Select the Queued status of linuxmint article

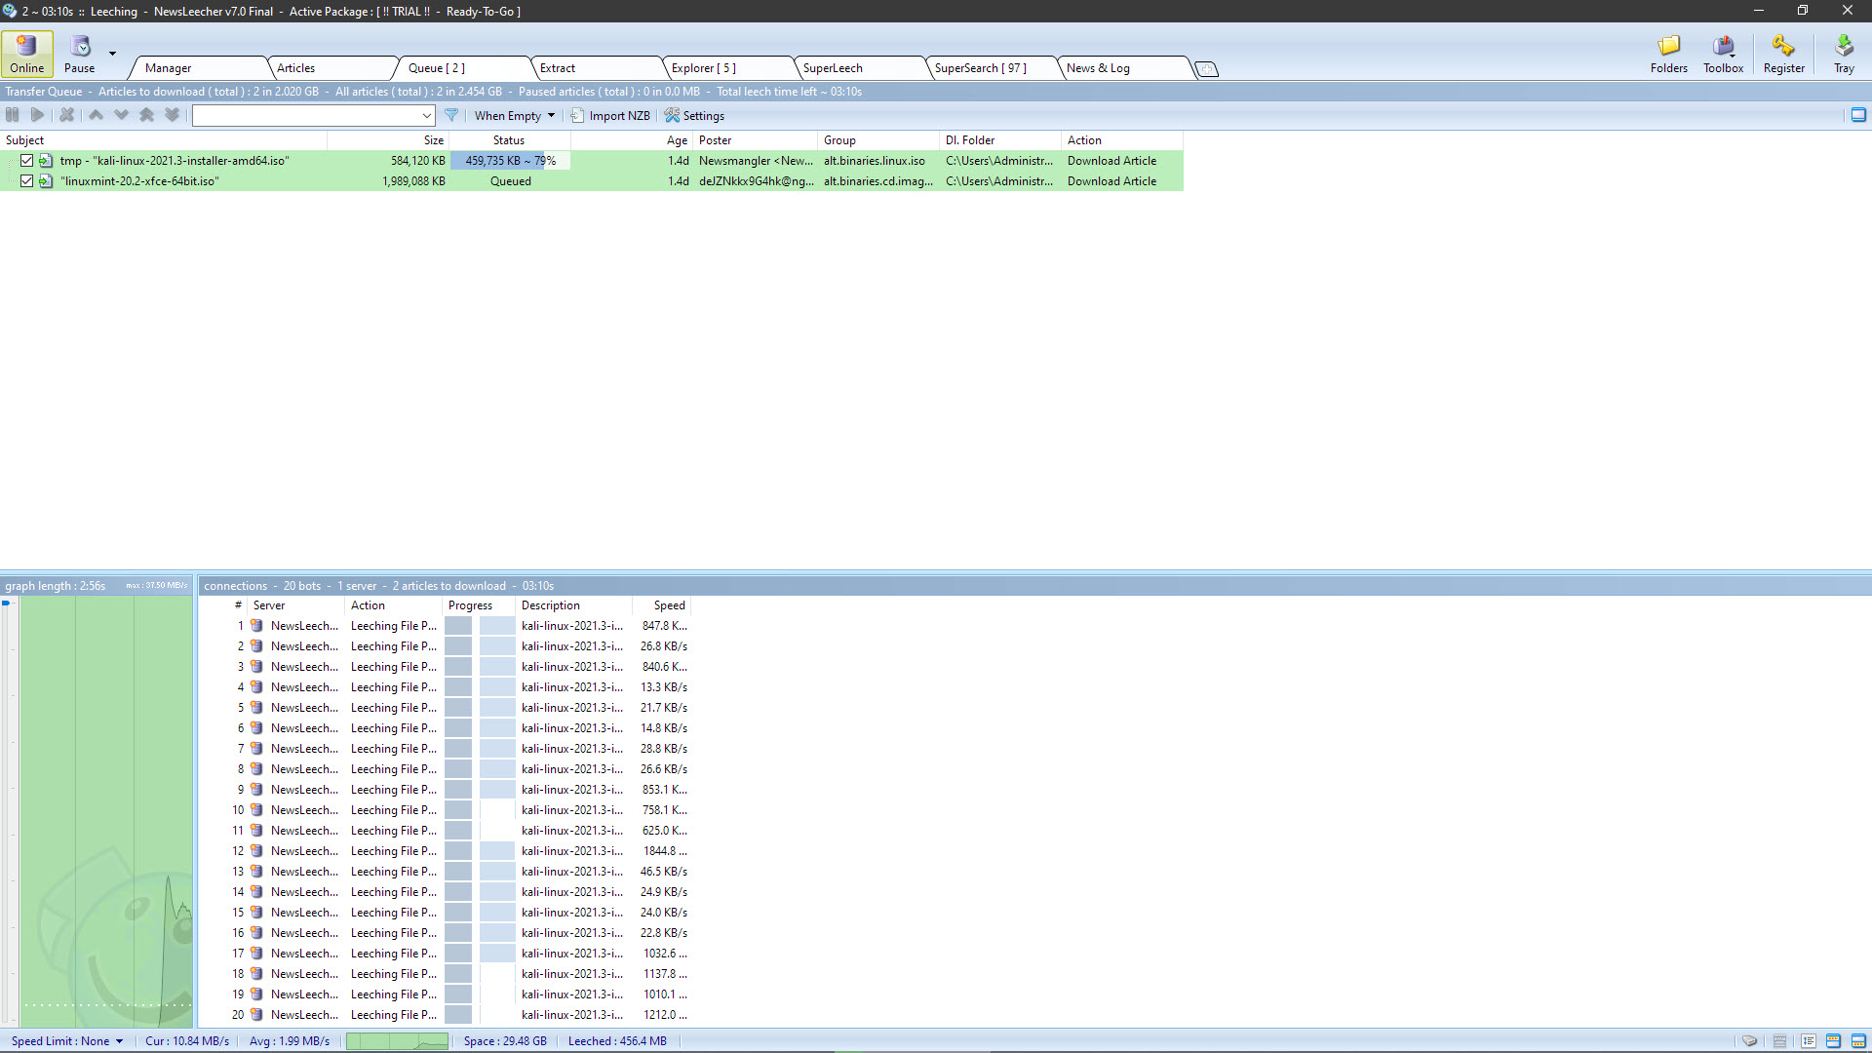[x=510, y=181]
